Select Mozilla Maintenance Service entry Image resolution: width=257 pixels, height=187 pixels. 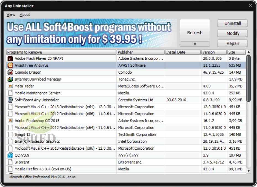(126, 93)
